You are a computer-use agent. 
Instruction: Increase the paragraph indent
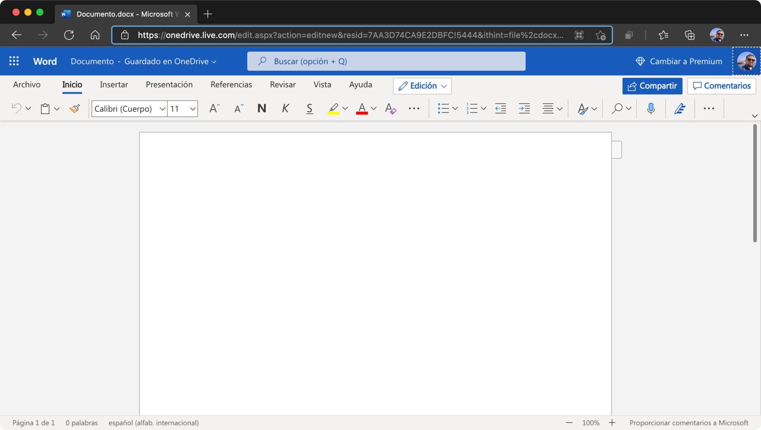[x=524, y=108]
